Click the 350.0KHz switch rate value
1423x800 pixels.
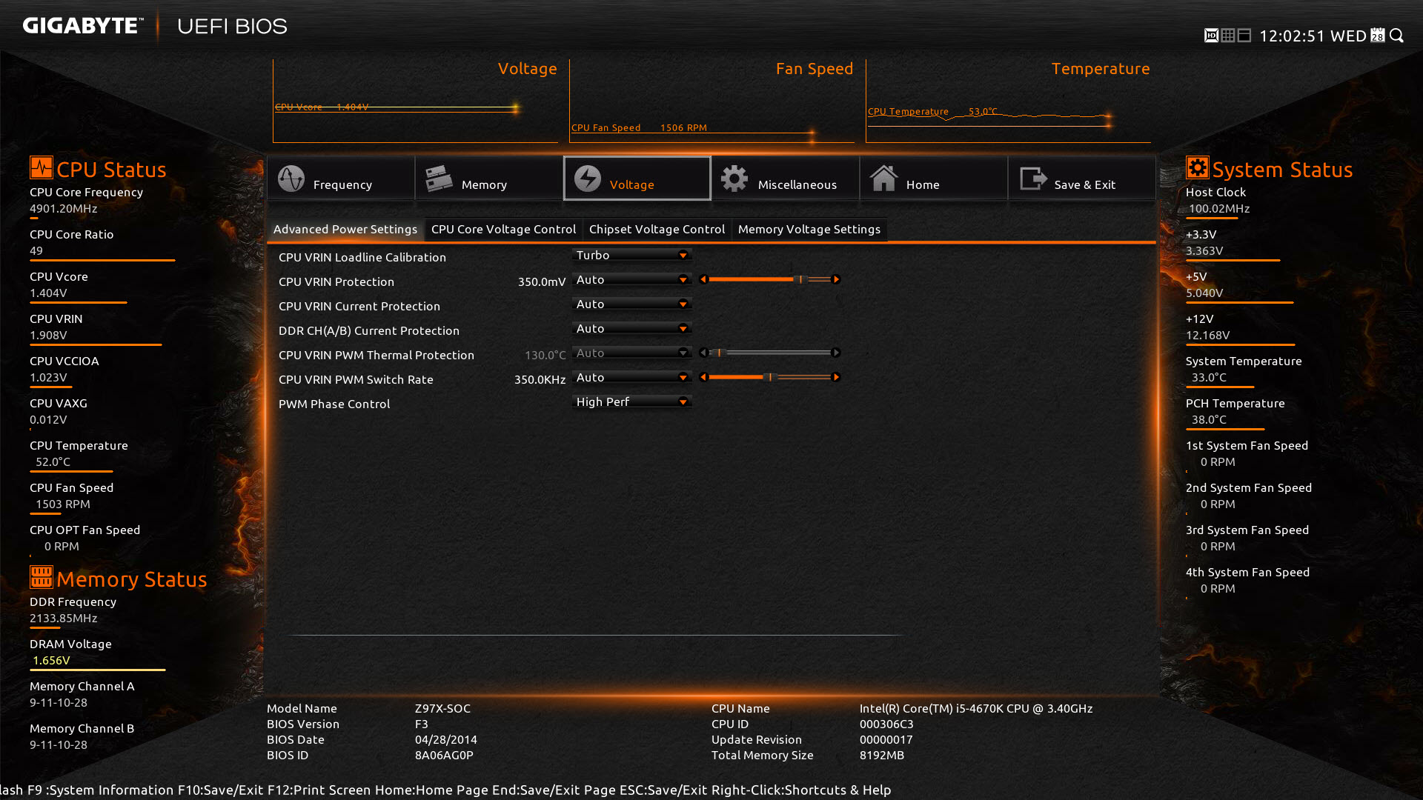[540, 379]
